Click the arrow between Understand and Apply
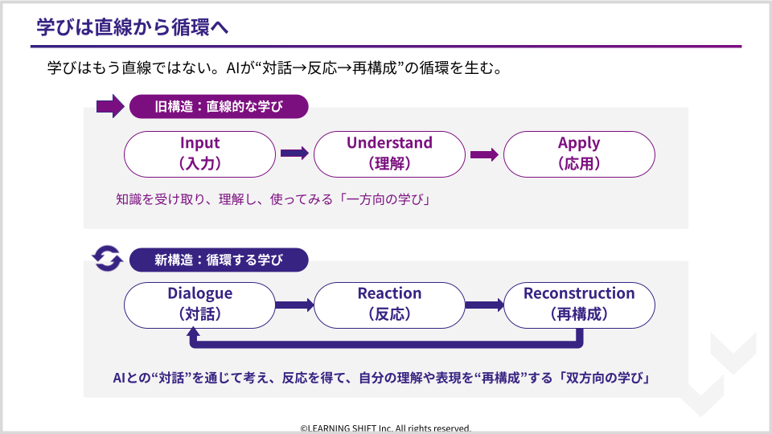The width and height of the screenshot is (772, 434). tap(484, 154)
